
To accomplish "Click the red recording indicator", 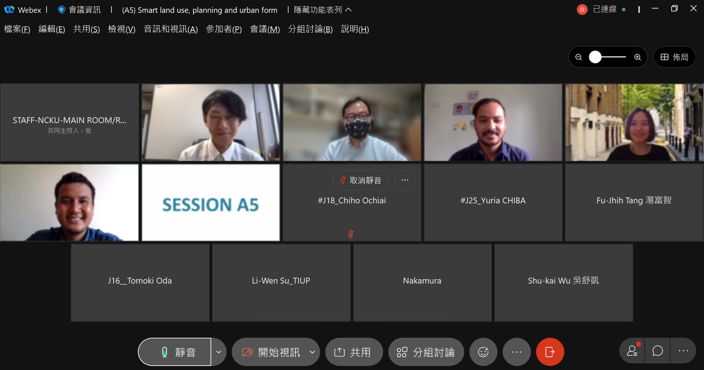I will click(x=582, y=10).
